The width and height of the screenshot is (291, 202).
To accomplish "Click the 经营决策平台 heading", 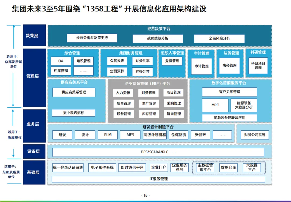I will pos(158,29).
